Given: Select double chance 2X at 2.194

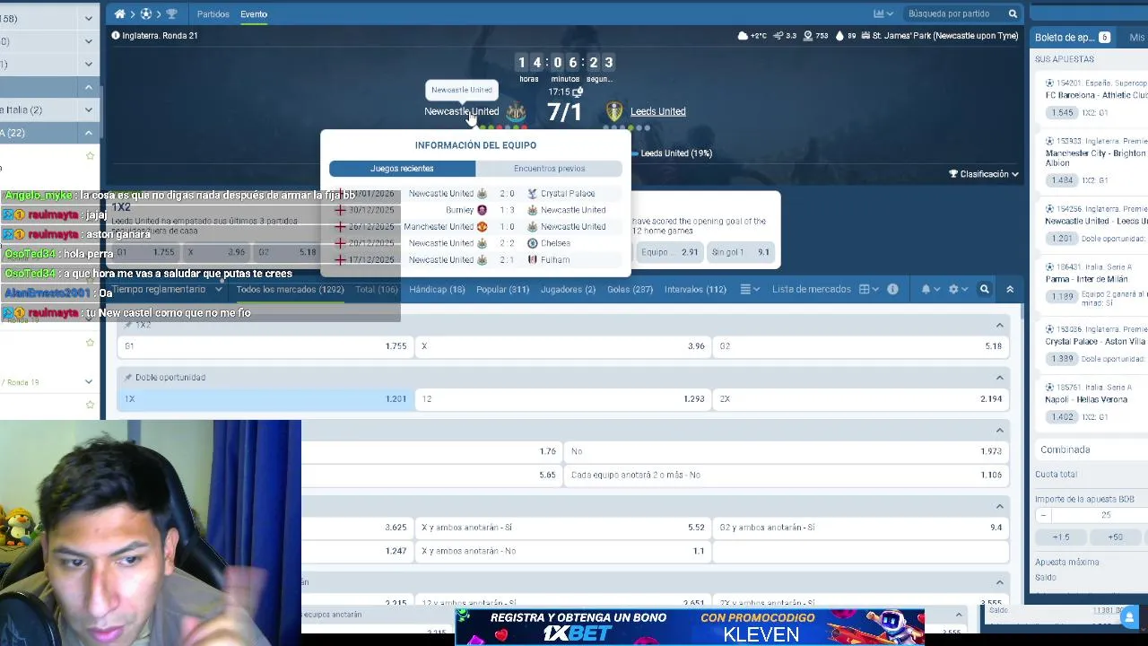Looking at the screenshot, I should [x=861, y=399].
